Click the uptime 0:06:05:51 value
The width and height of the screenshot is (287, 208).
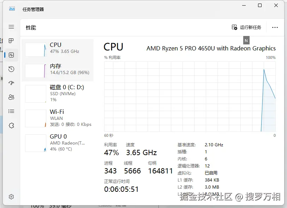pyautogui.click(x=121, y=189)
